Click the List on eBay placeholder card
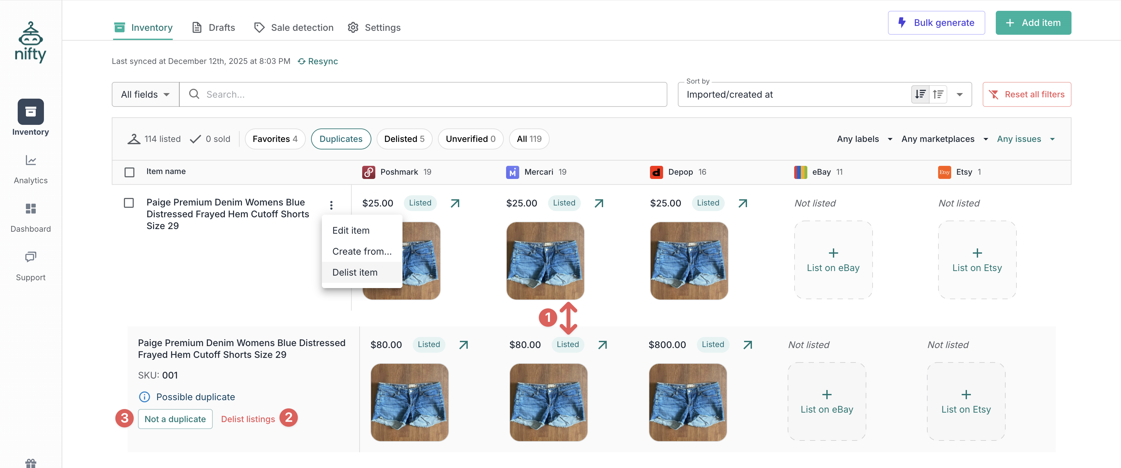This screenshot has width=1121, height=468. pos(833,260)
